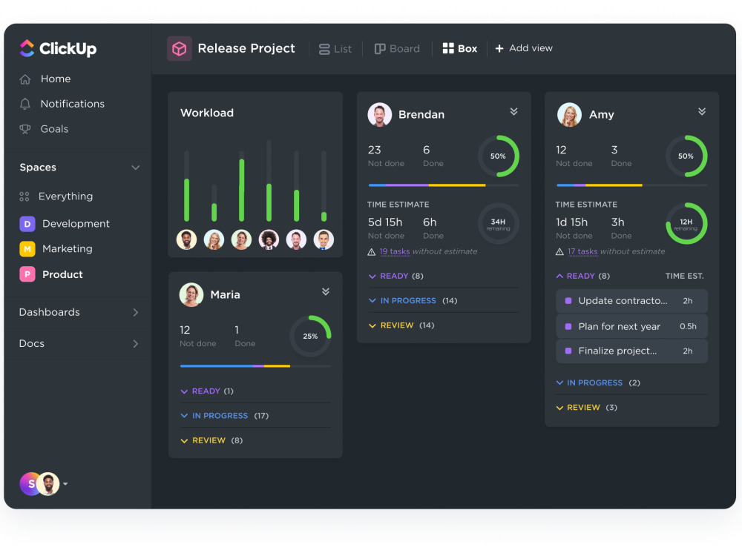Switch to the List view
742x556 pixels.
[x=335, y=48]
